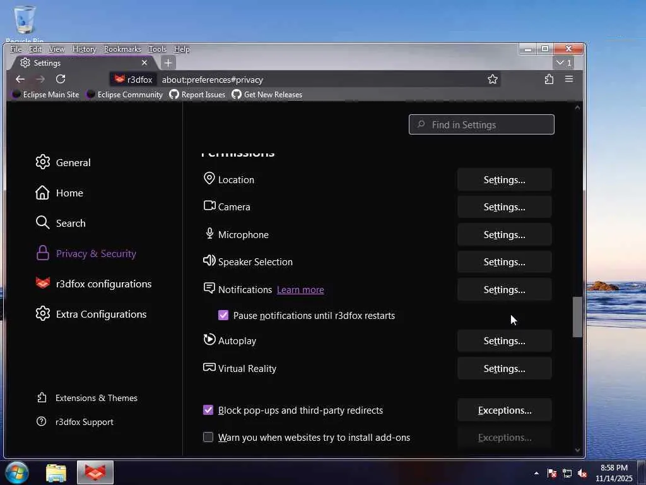This screenshot has height=485, width=646.
Task: Click the Location pin icon
Action: (209, 179)
